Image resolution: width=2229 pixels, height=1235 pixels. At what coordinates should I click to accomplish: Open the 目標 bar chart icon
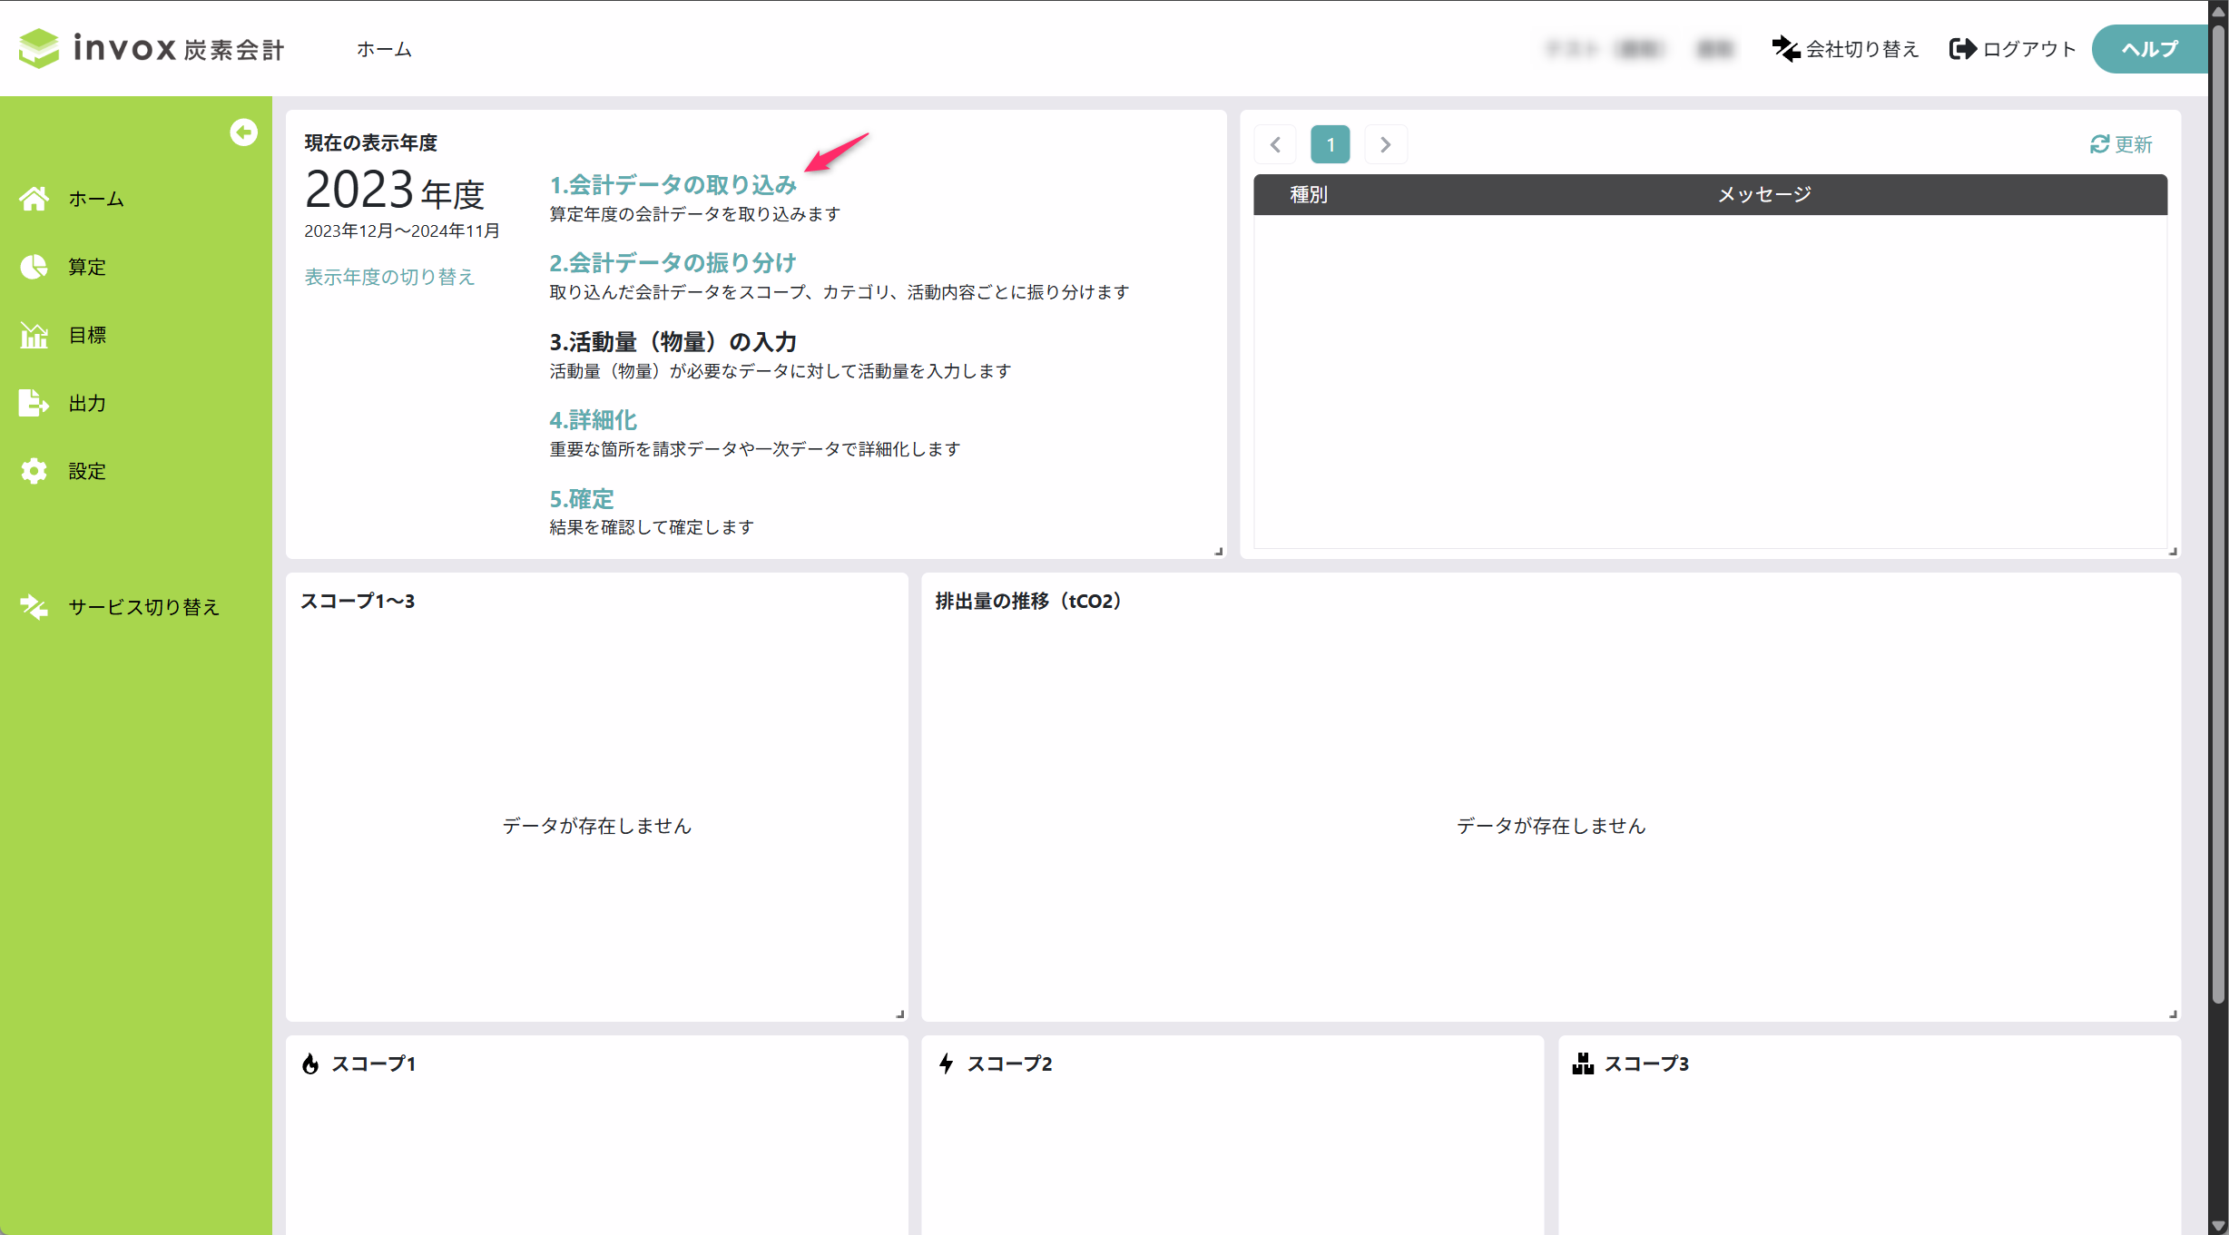click(x=34, y=335)
